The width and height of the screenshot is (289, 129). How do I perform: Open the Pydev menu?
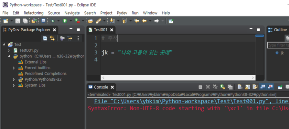[x=122, y=13]
